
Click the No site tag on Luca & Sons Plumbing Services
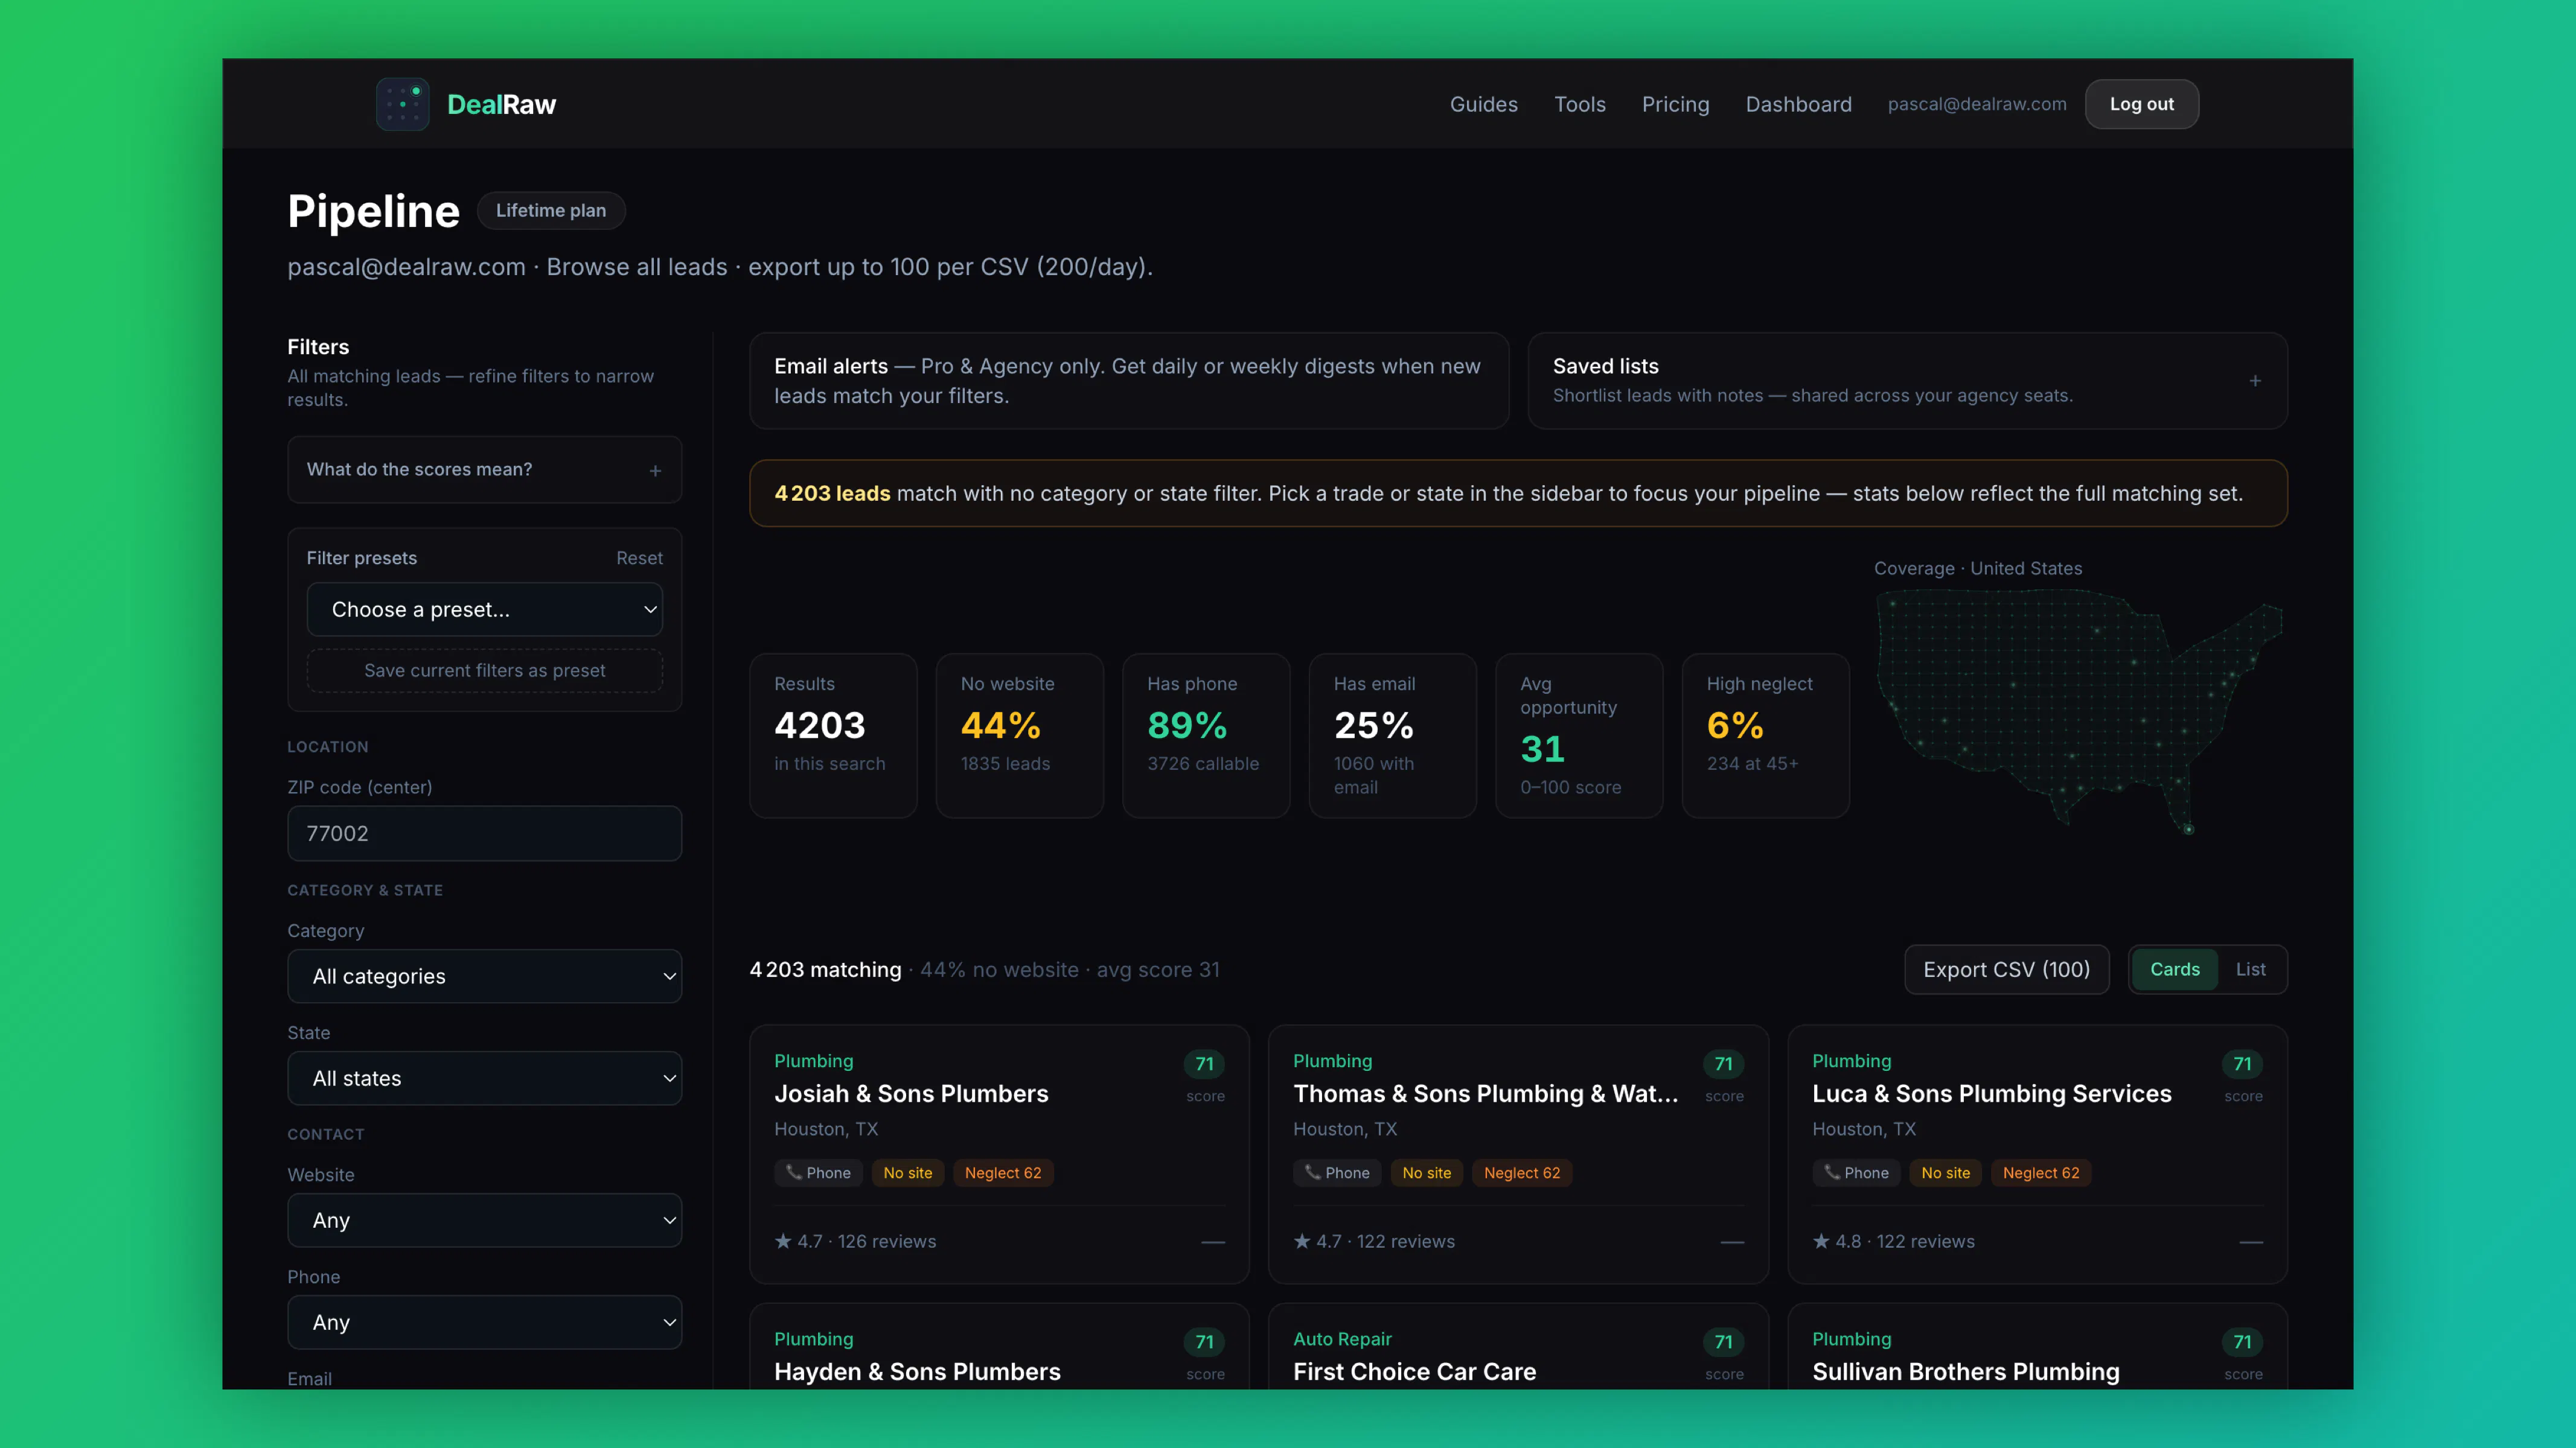pyautogui.click(x=1945, y=1173)
